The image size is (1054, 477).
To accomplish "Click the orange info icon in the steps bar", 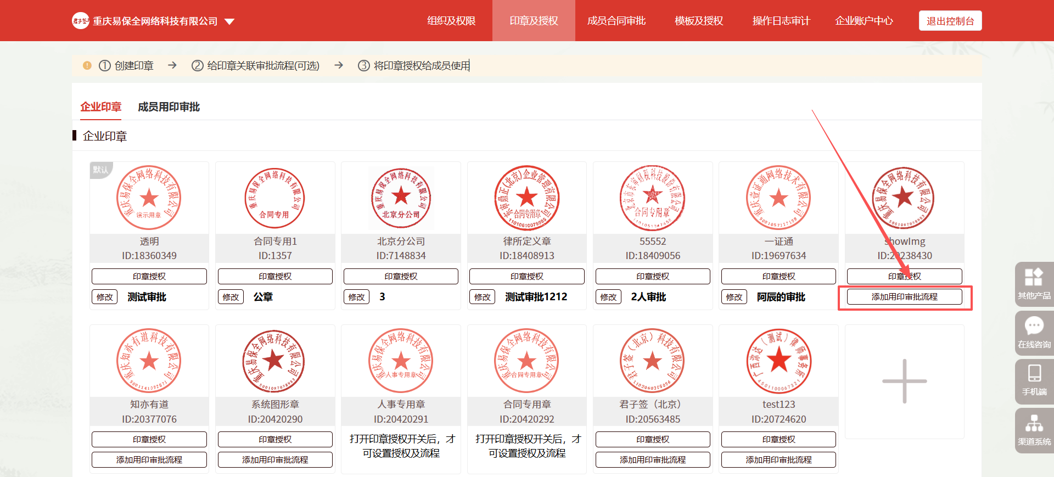I will point(87,66).
